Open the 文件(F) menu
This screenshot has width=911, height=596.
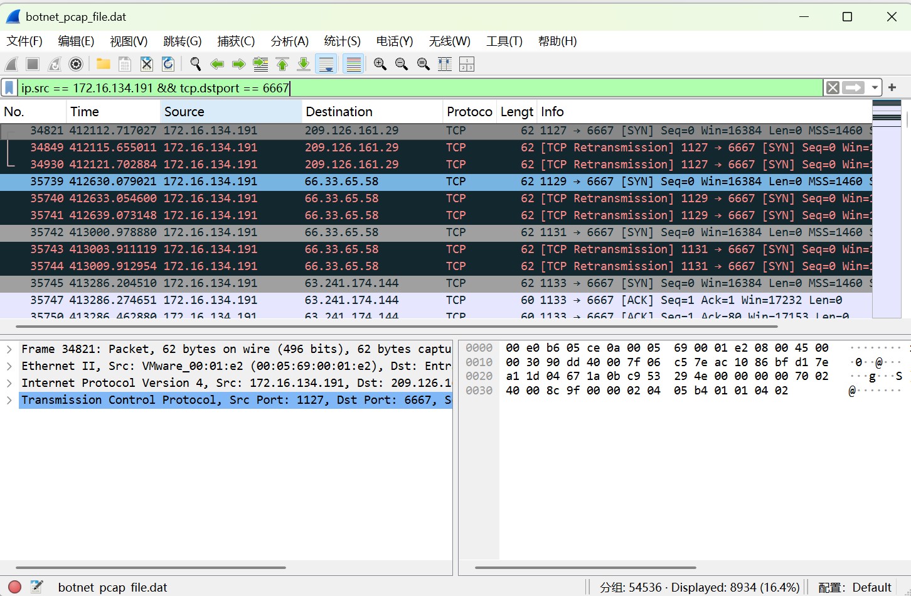point(24,41)
